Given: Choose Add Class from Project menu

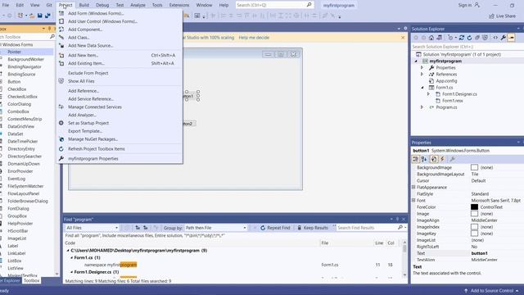Looking at the screenshot, I should pyautogui.click(x=120, y=38).
